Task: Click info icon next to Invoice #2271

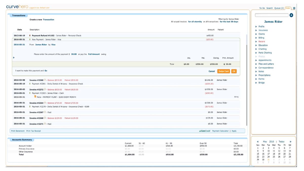Action: [x=45, y=124]
